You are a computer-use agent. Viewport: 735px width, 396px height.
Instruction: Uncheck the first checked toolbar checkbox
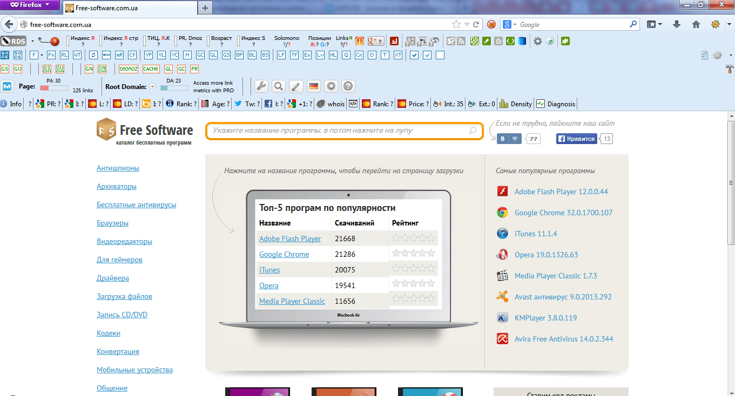click(x=414, y=54)
